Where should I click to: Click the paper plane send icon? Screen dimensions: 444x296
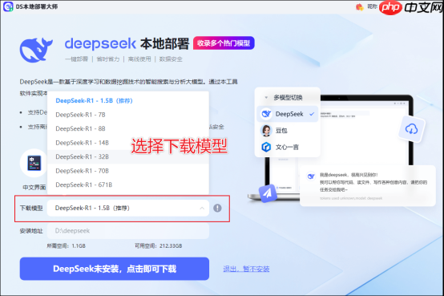(268, 193)
